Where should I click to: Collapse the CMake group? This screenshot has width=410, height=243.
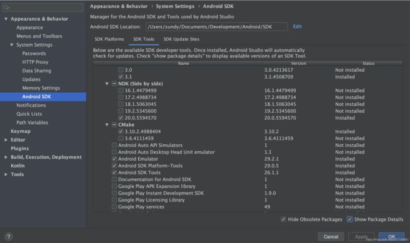pyautogui.click(x=107, y=125)
